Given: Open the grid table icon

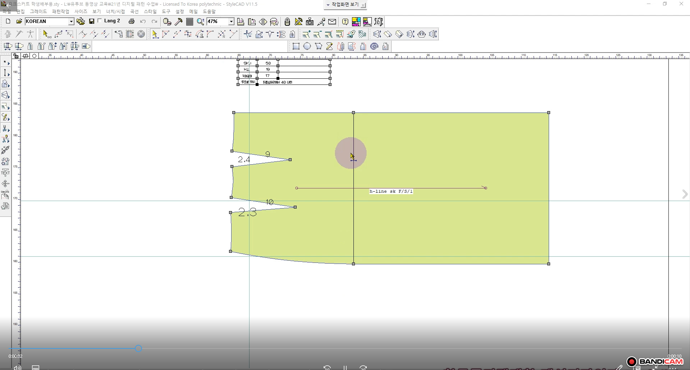Looking at the screenshot, I should (x=189, y=22).
